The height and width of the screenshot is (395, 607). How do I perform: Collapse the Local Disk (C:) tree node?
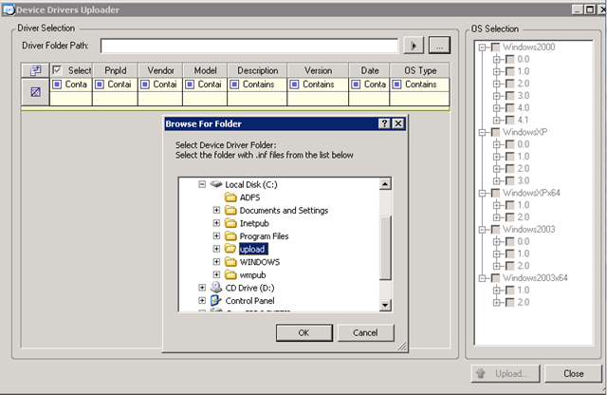[x=202, y=184]
